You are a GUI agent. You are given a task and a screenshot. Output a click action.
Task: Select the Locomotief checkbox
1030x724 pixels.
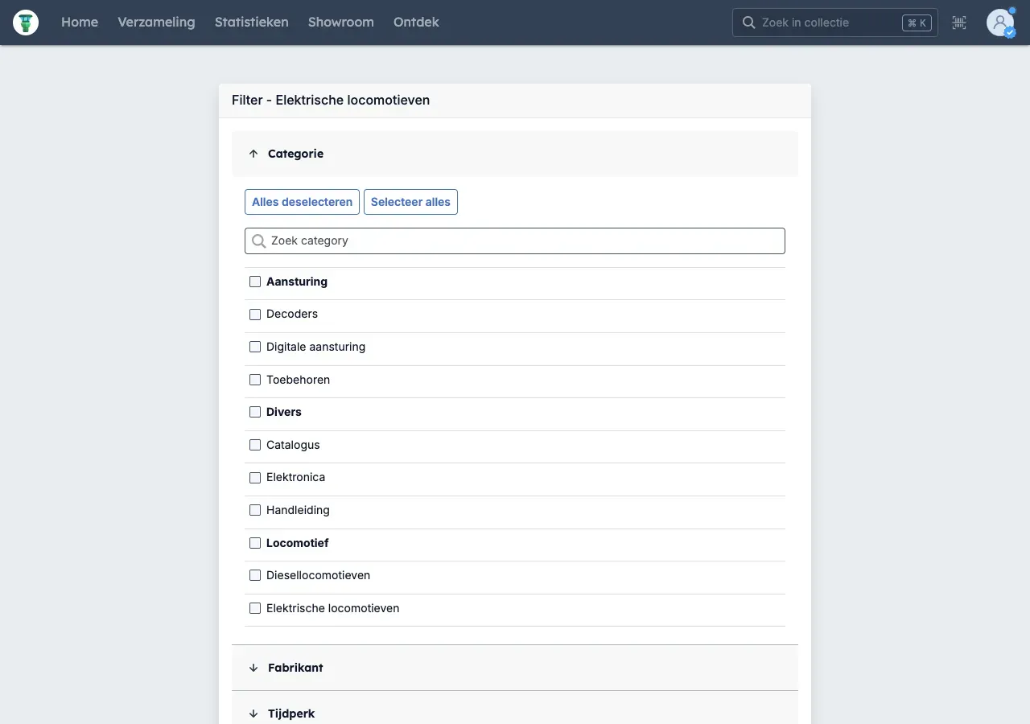point(255,543)
